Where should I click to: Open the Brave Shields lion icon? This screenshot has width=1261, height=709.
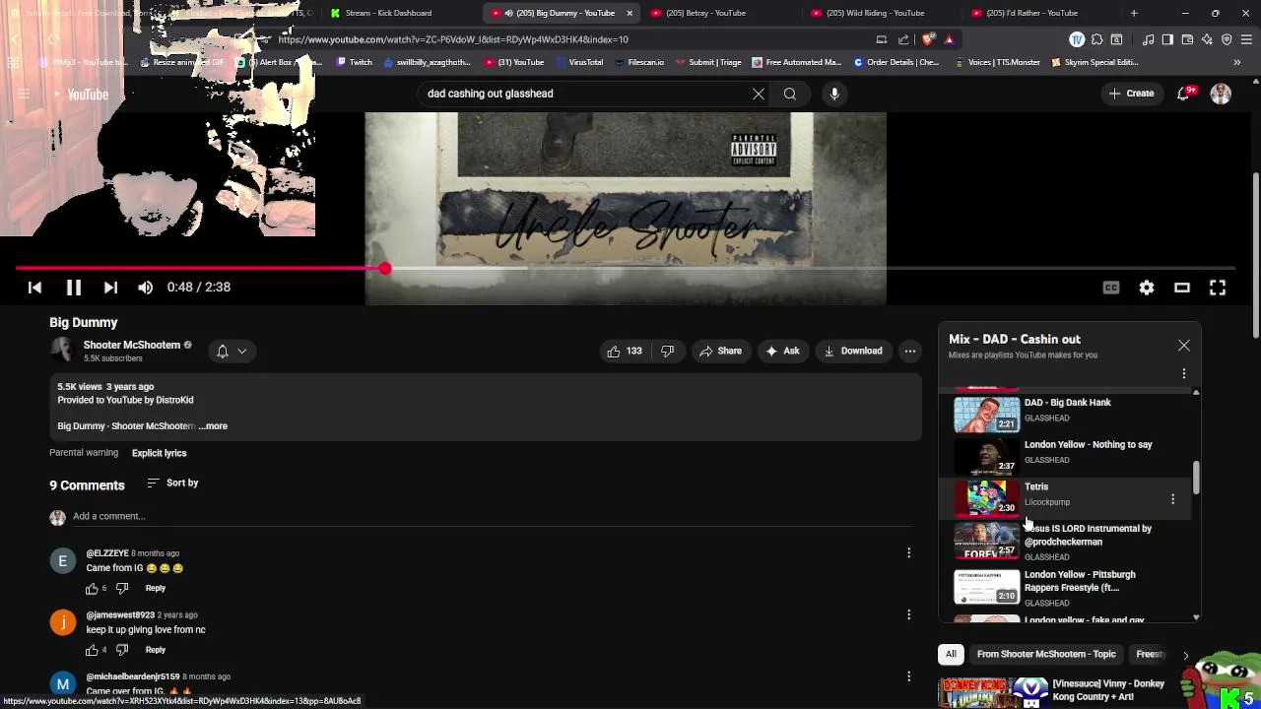click(x=928, y=39)
